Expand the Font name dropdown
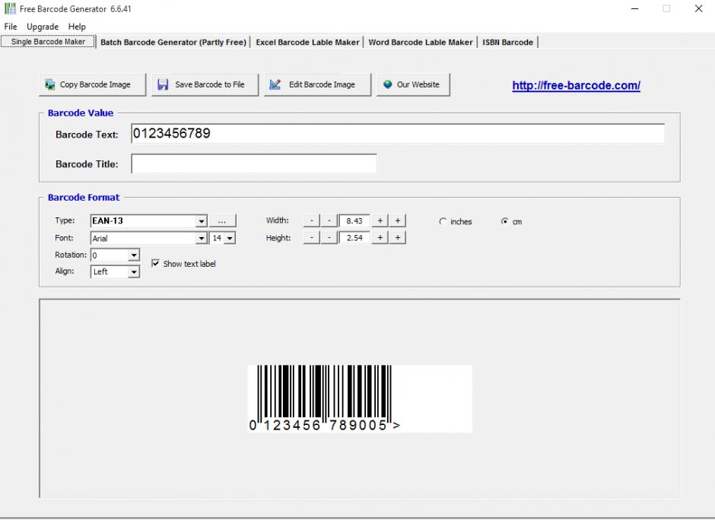715x520 pixels. coord(201,239)
